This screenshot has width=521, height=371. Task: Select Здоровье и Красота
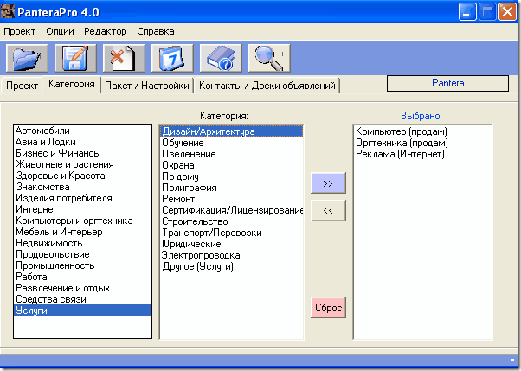pyautogui.click(x=82, y=176)
